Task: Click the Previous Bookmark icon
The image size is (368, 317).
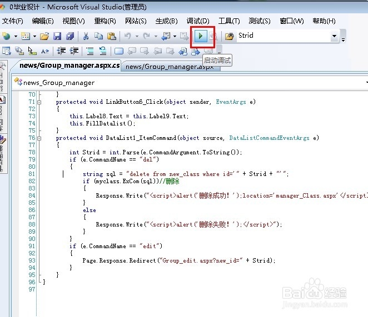Action: click(x=132, y=51)
